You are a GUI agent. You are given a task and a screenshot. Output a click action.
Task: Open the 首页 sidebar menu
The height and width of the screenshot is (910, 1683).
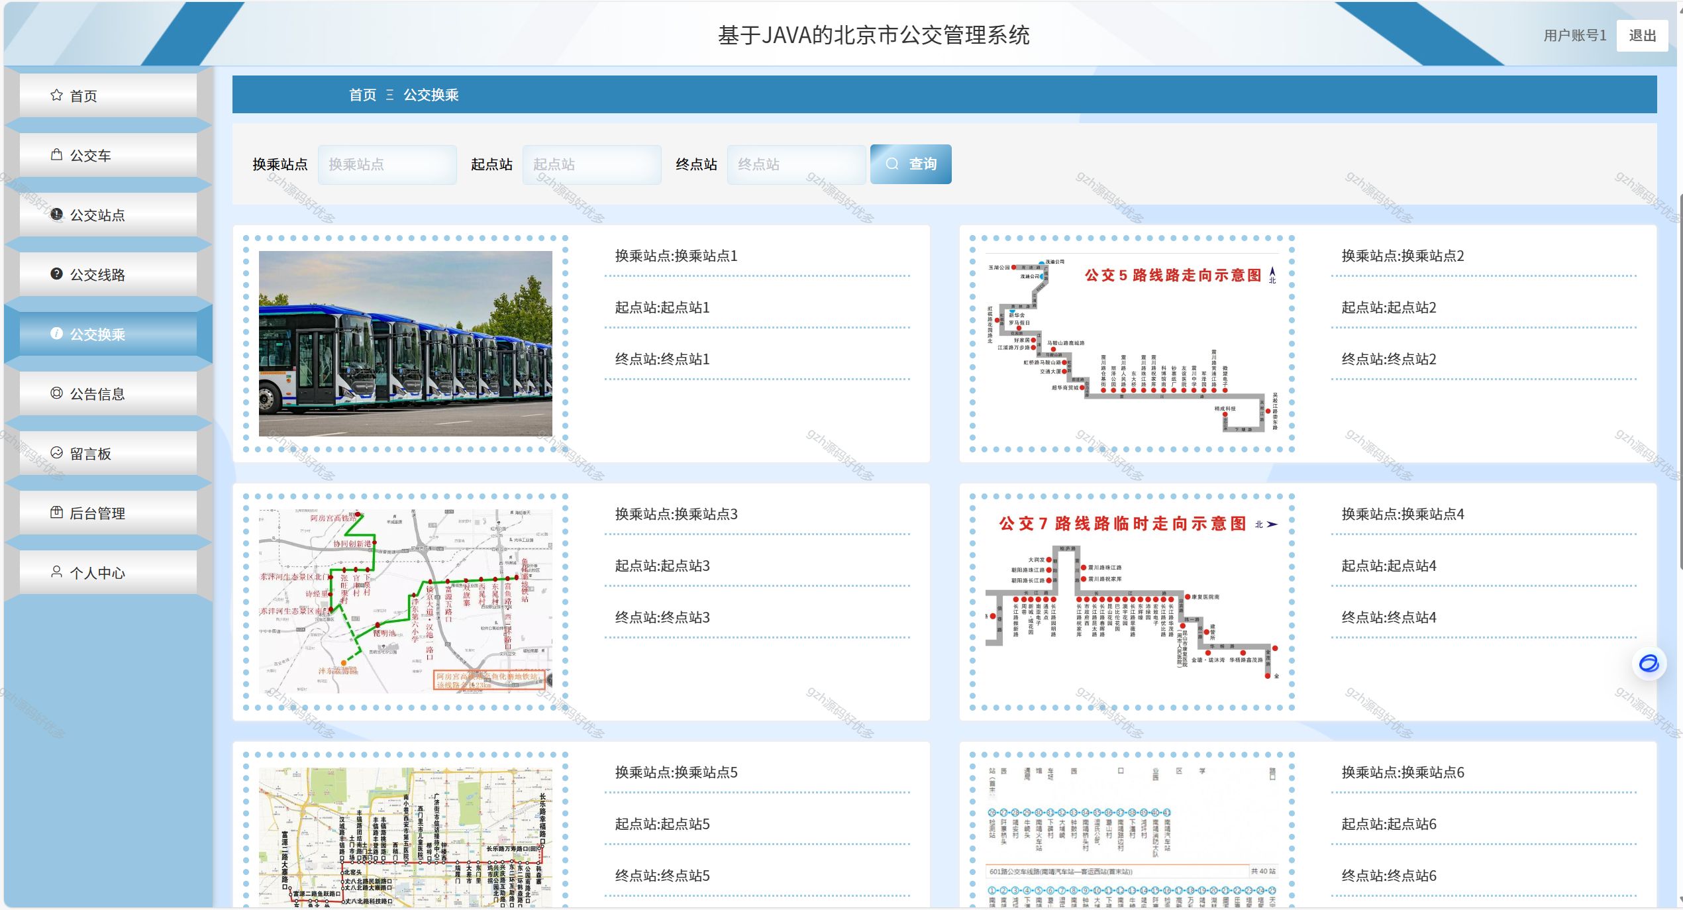click(x=108, y=95)
